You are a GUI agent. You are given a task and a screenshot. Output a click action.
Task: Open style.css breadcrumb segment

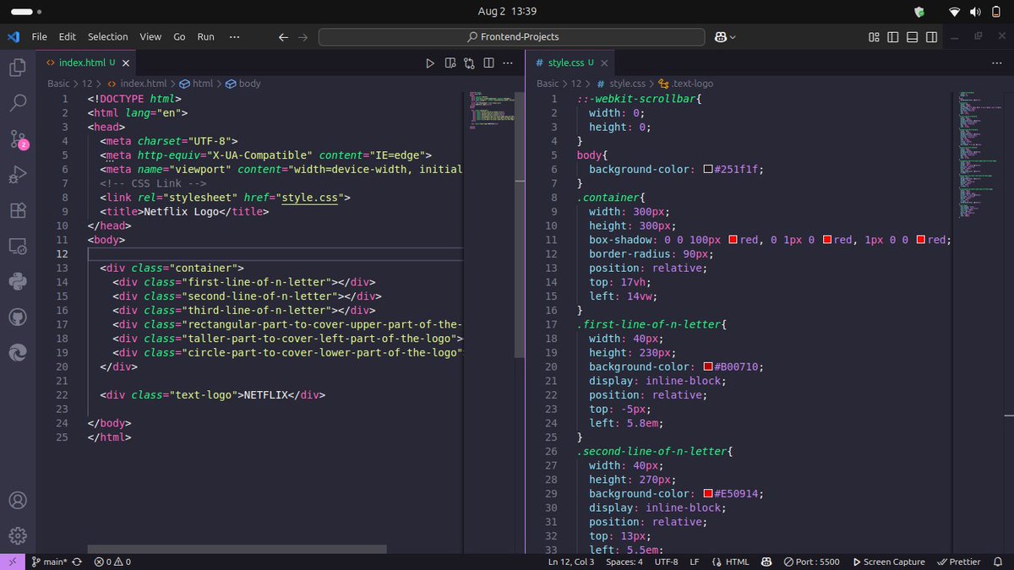pos(621,84)
